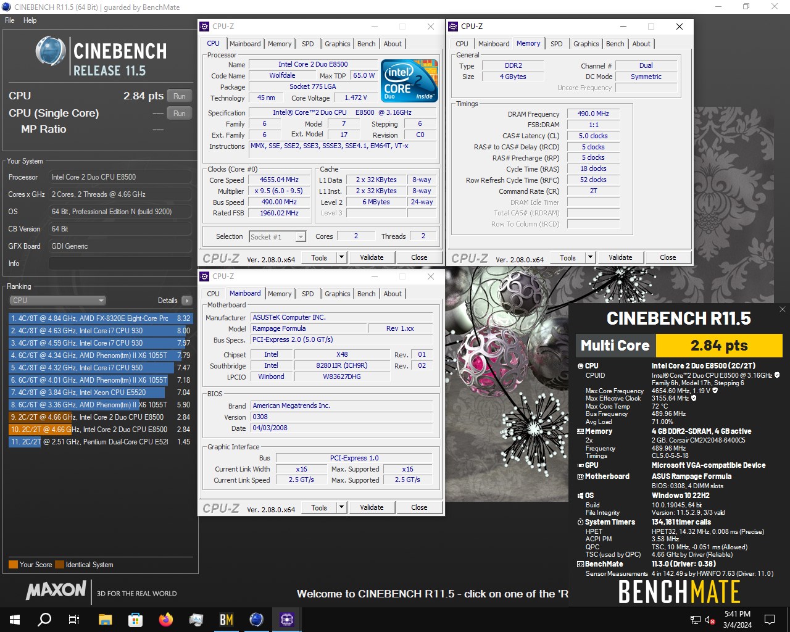Click the American Megatrends Inc. brand value

click(341, 405)
